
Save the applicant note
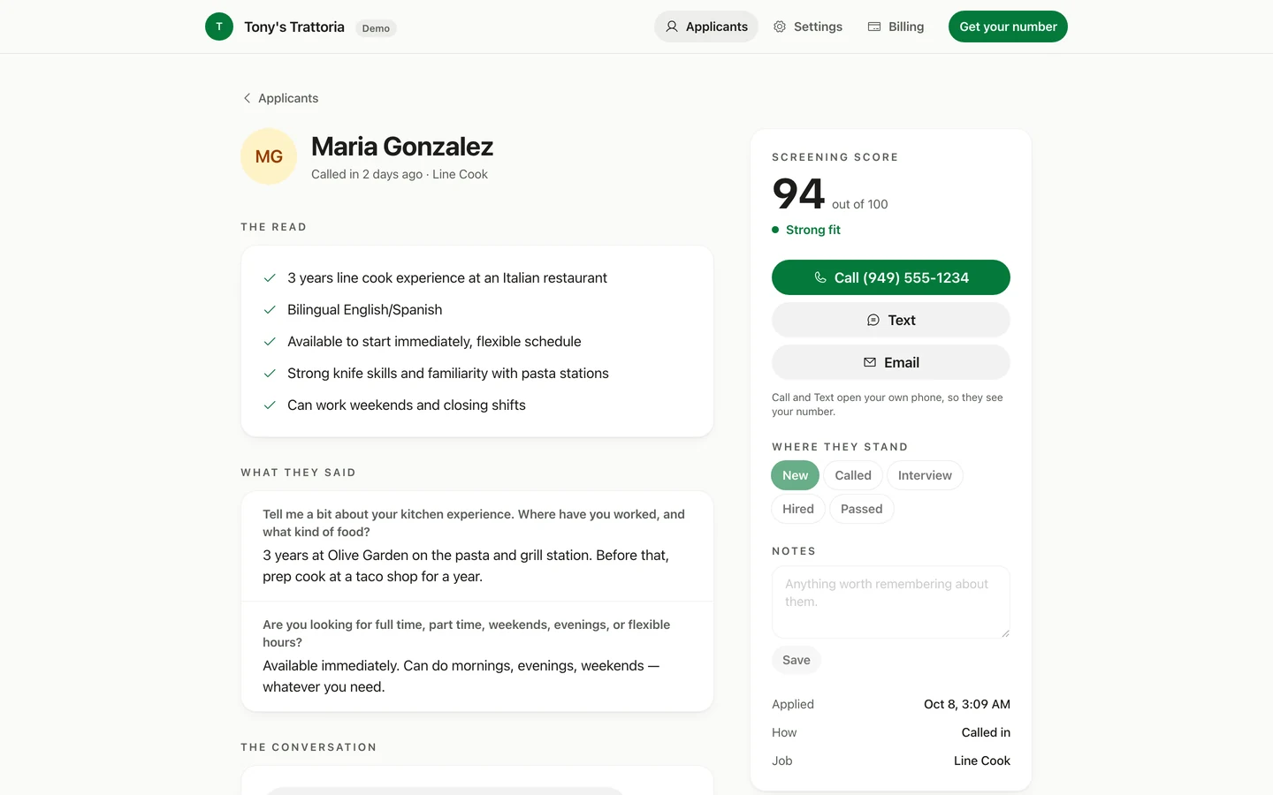[x=797, y=660]
